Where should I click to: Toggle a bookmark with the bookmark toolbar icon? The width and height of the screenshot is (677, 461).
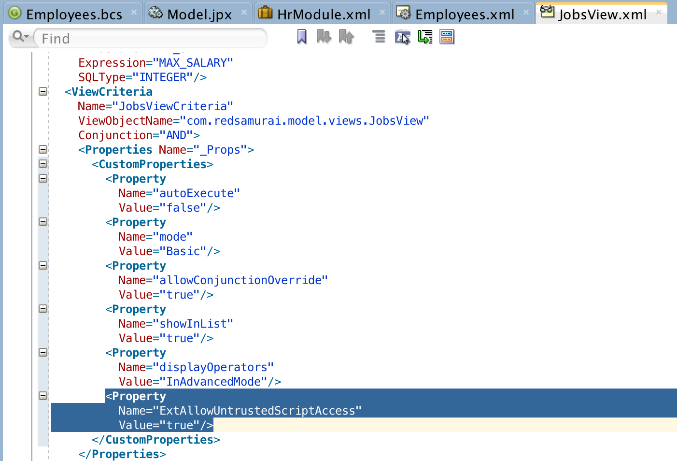tap(301, 36)
